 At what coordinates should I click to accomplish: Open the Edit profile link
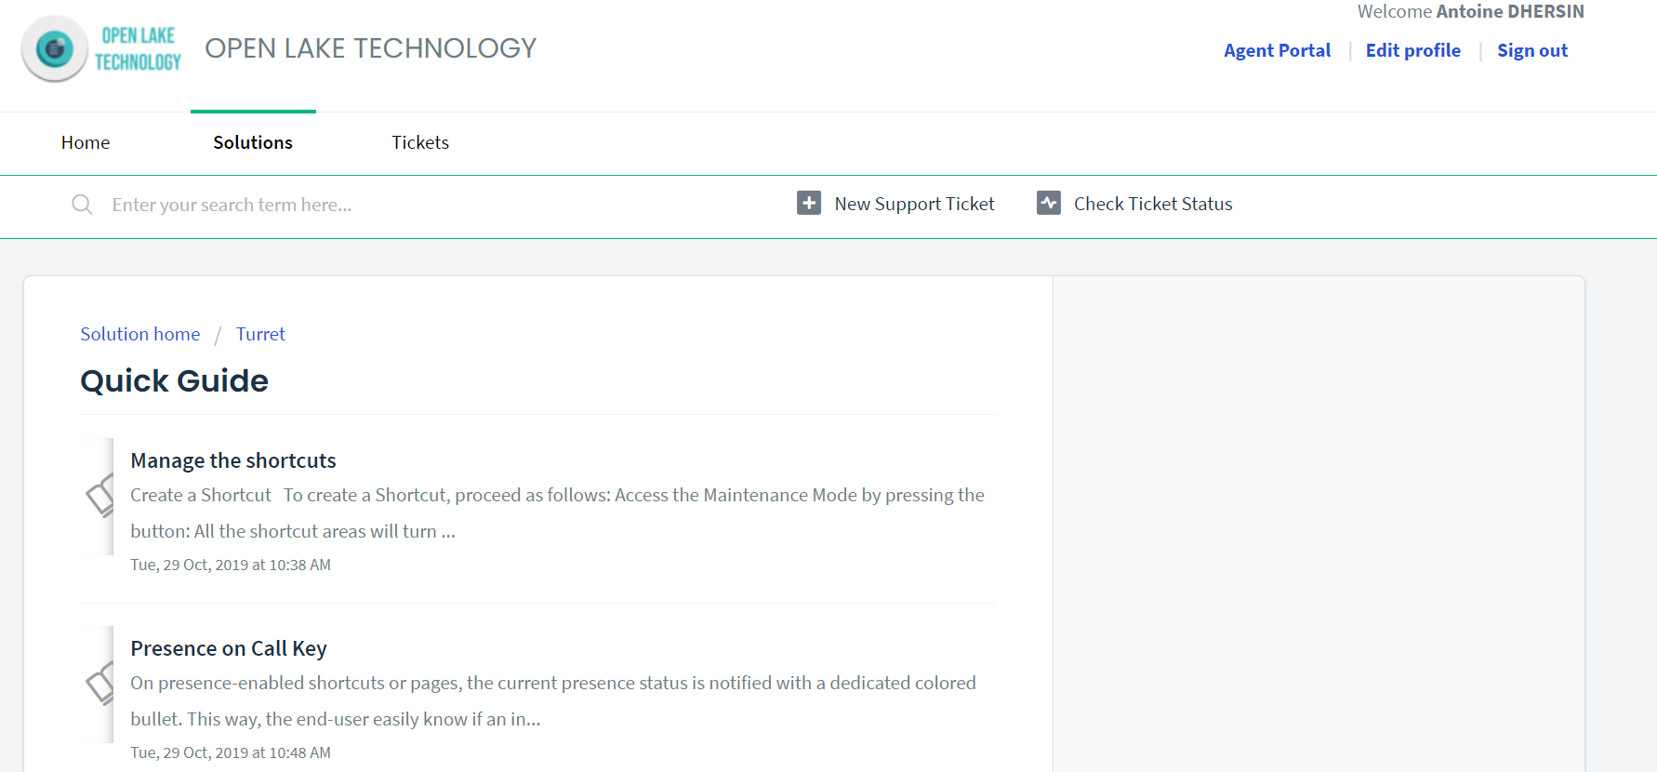1412,50
